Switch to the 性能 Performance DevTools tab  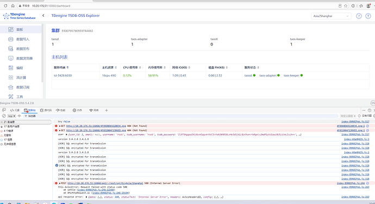click(61, 110)
